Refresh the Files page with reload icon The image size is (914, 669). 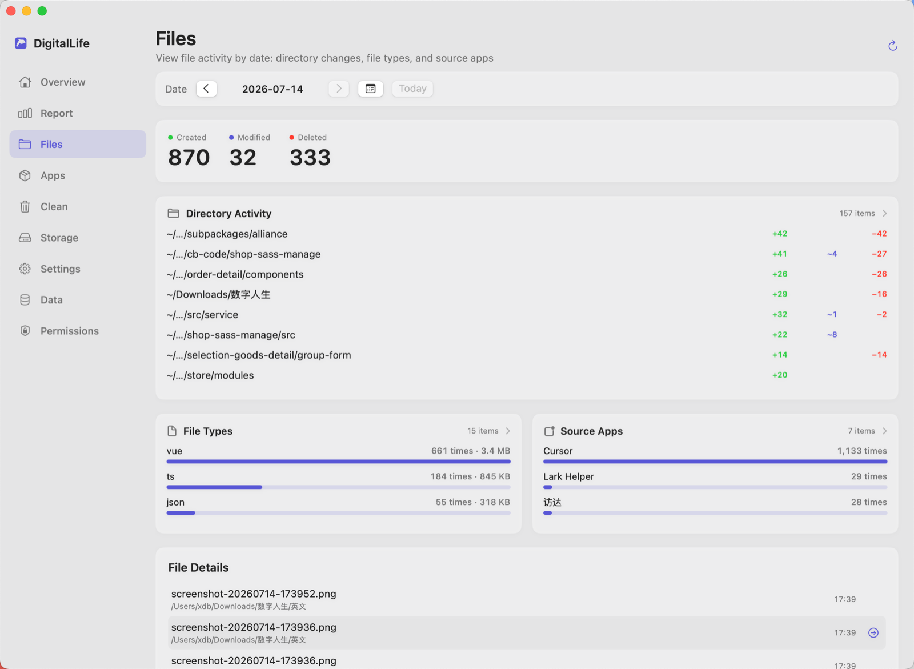893,46
